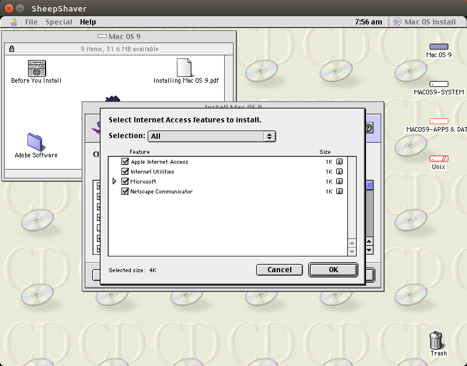The width and height of the screenshot is (467, 366).
Task: Click the 7:56 am menu bar clock
Action: click(x=368, y=22)
